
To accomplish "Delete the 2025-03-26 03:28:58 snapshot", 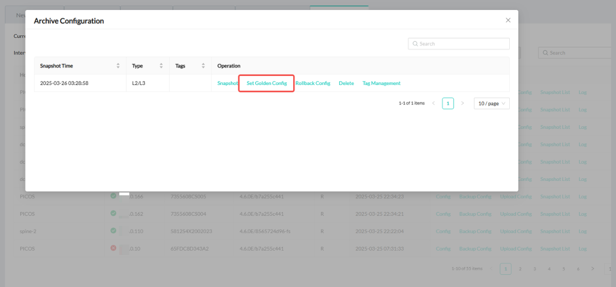I will [x=346, y=83].
